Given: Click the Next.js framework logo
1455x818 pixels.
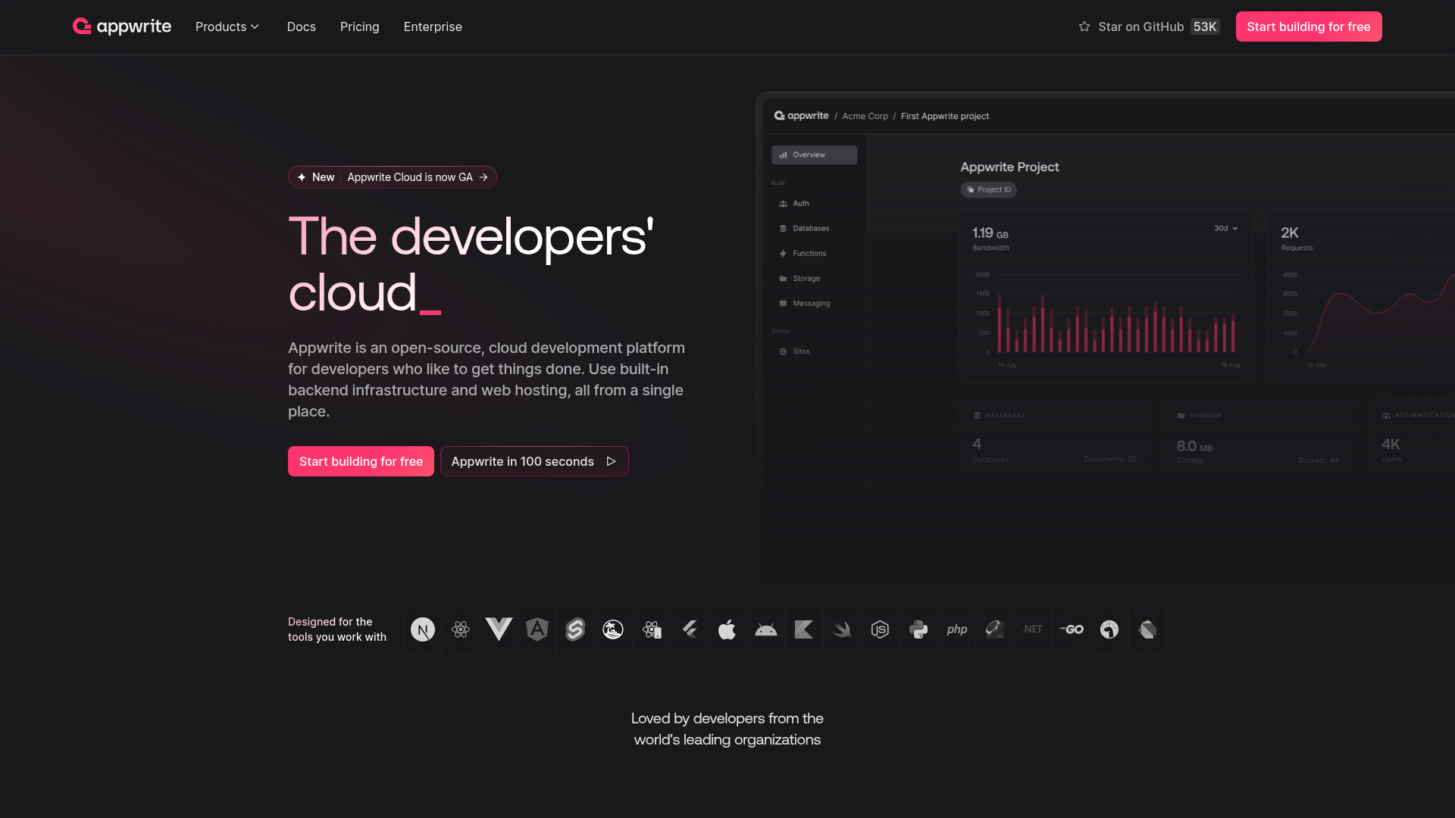Looking at the screenshot, I should pyautogui.click(x=422, y=629).
